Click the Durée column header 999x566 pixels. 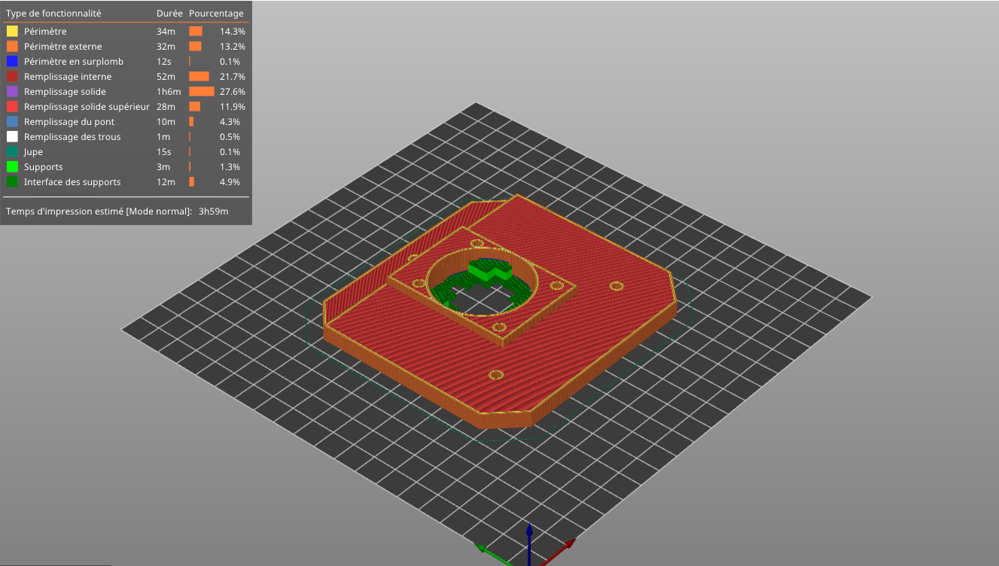point(169,14)
